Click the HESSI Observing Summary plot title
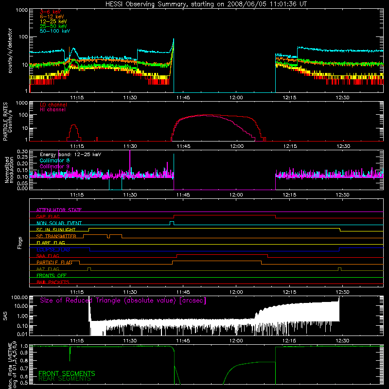Screen dimensions: 389x389 coord(206,4)
